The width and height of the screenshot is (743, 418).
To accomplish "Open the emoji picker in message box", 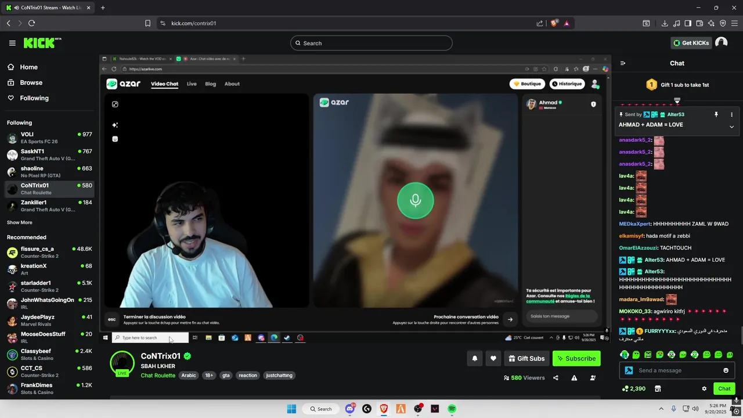I will (726, 370).
